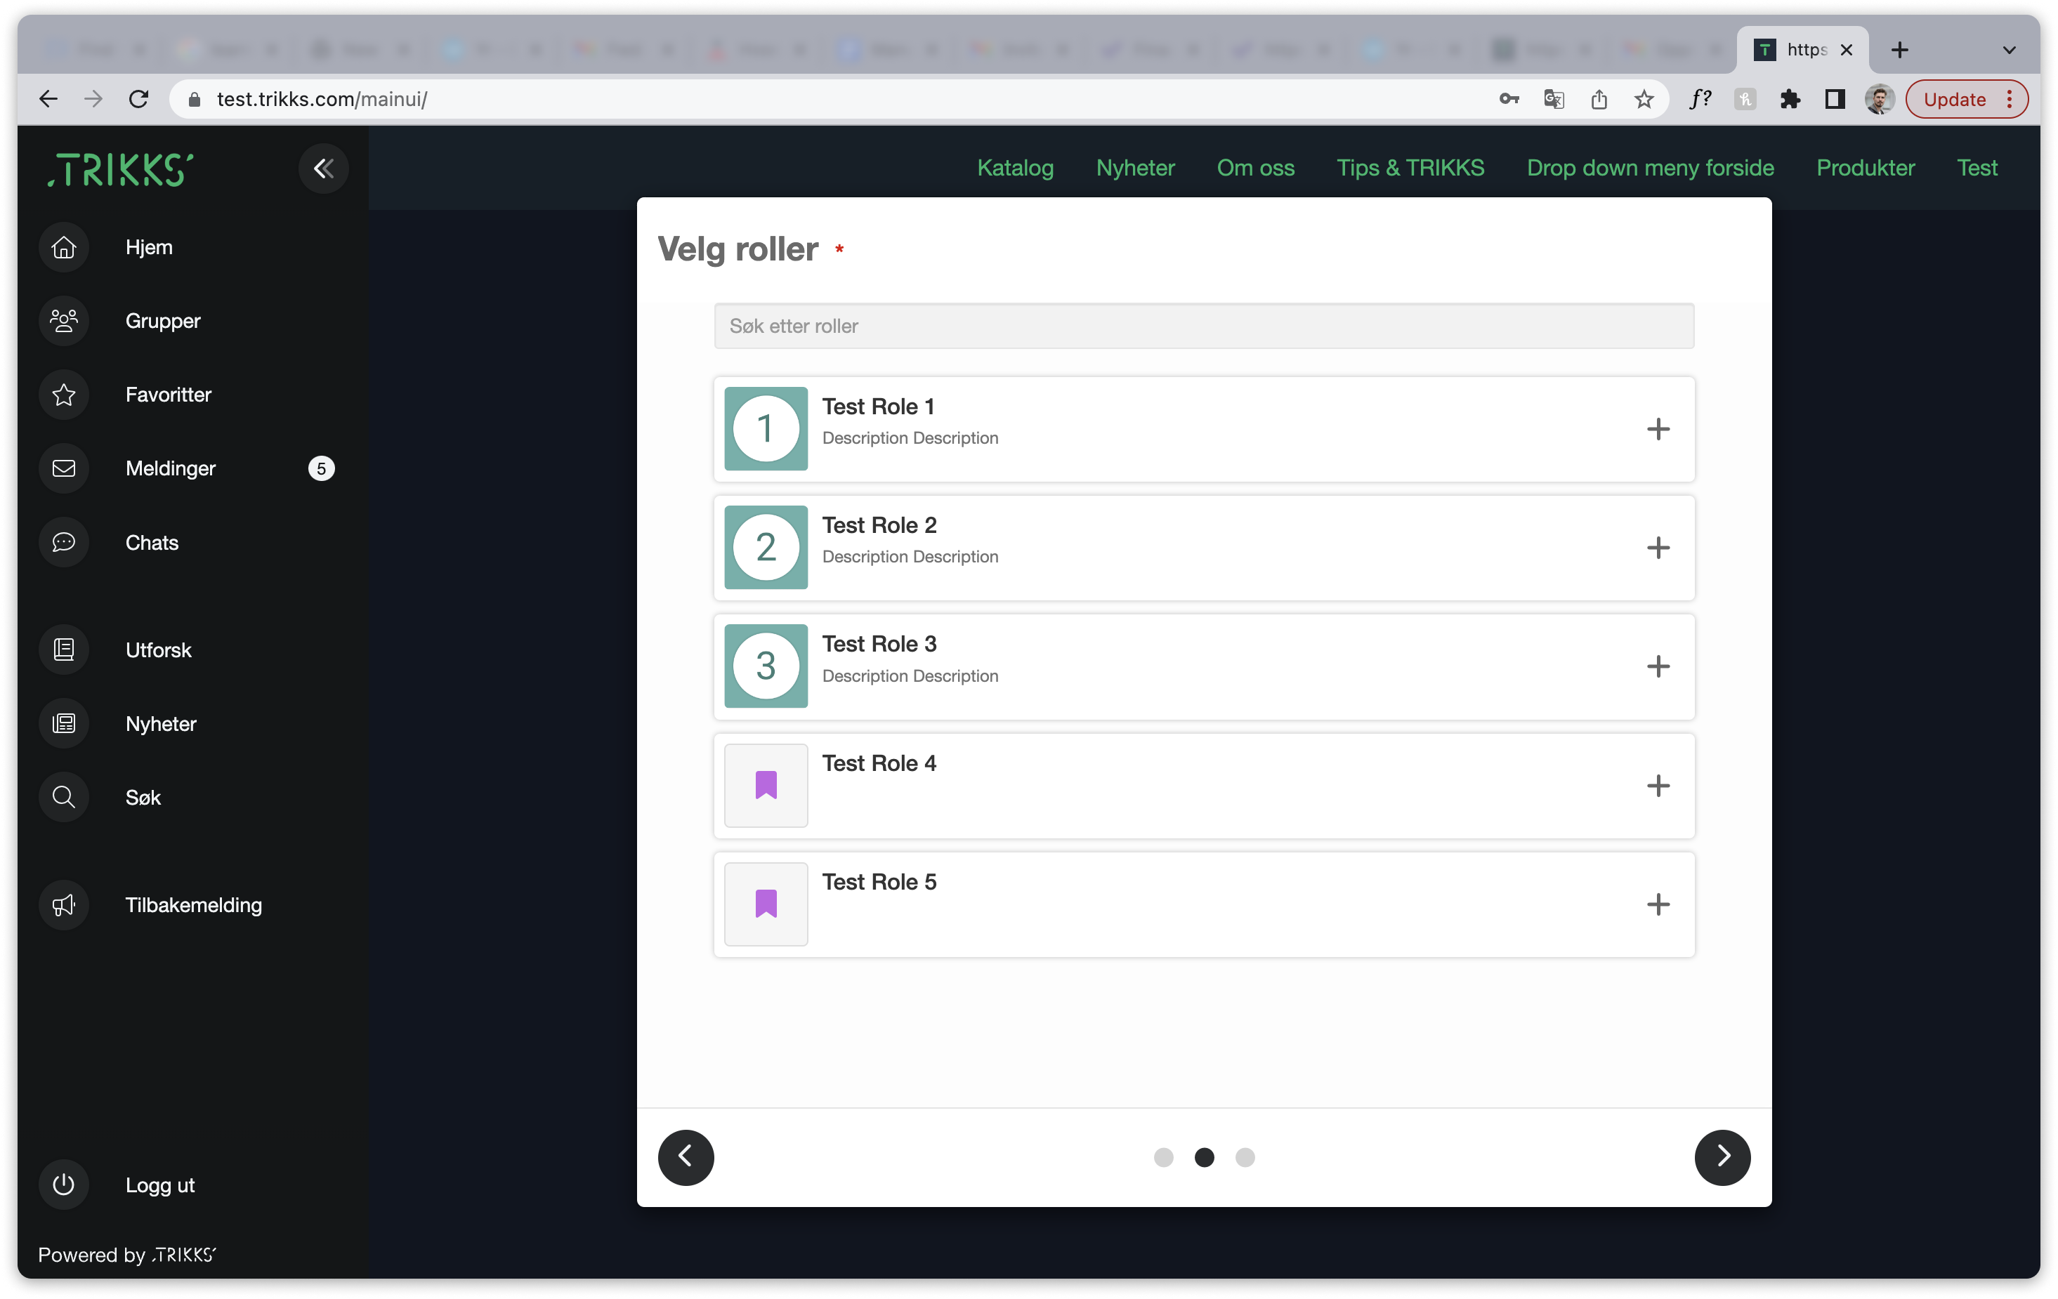The width and height of the screenshot is (2058, 1299).
Task: Add Test Role 2 with plus icon
Action: [1657, 548]
